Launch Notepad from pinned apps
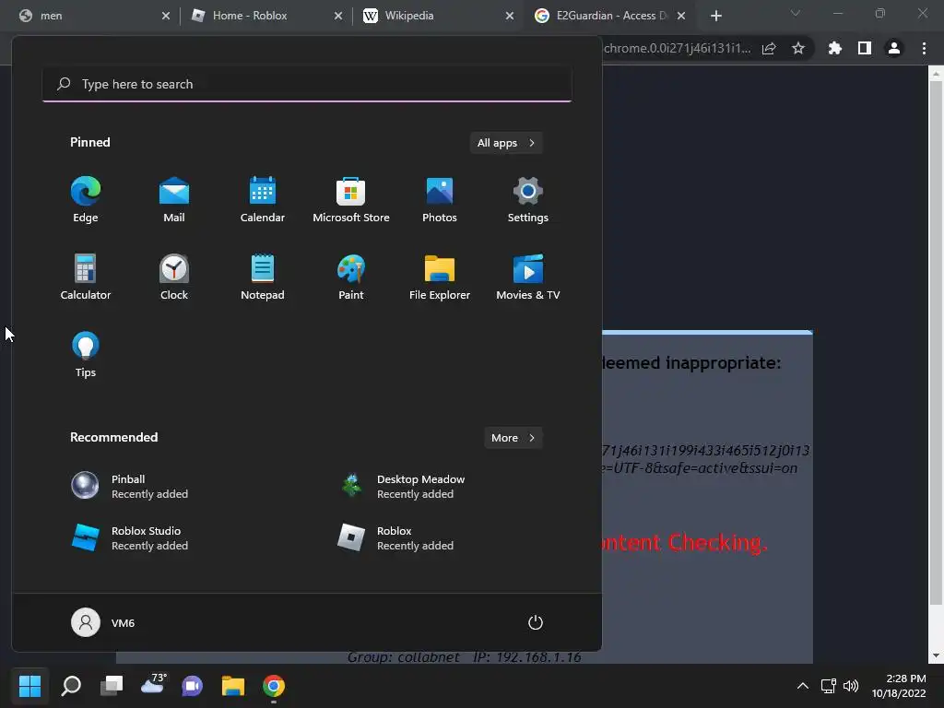Image resolution: width=944 pixels, height=708 pixels. 263,277
